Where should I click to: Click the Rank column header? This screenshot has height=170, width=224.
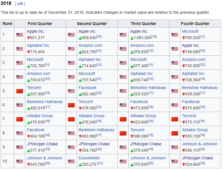[x=7, y=24]
